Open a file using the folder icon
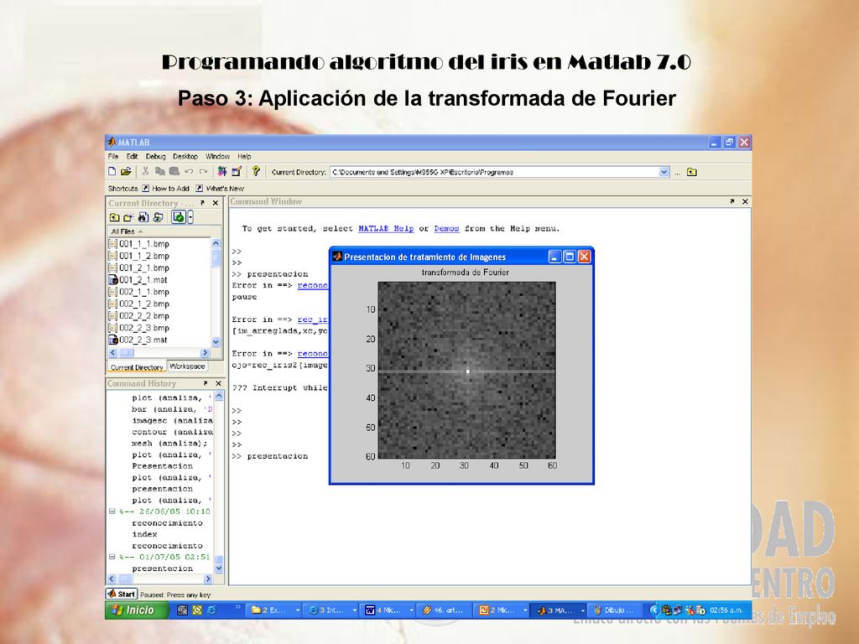The height and width of the screenshot is (644, 859). (x=126, y=171)
